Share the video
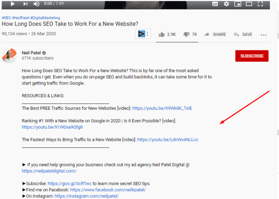 coord(215,34)
